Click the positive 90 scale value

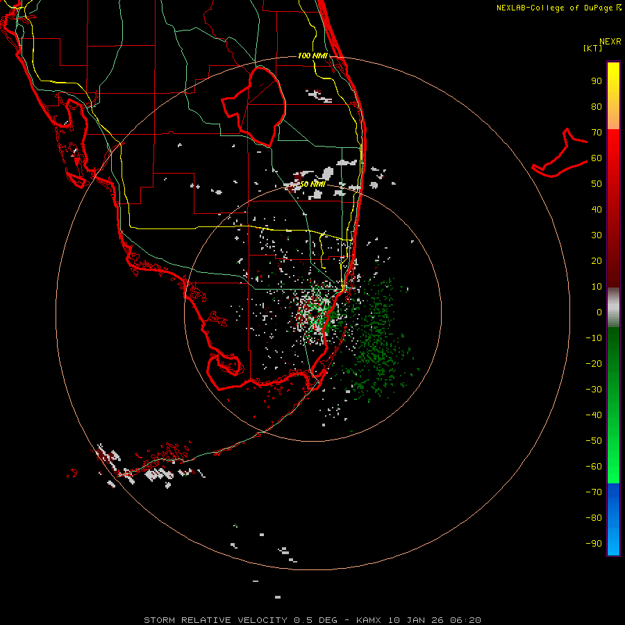click(597, 81)
